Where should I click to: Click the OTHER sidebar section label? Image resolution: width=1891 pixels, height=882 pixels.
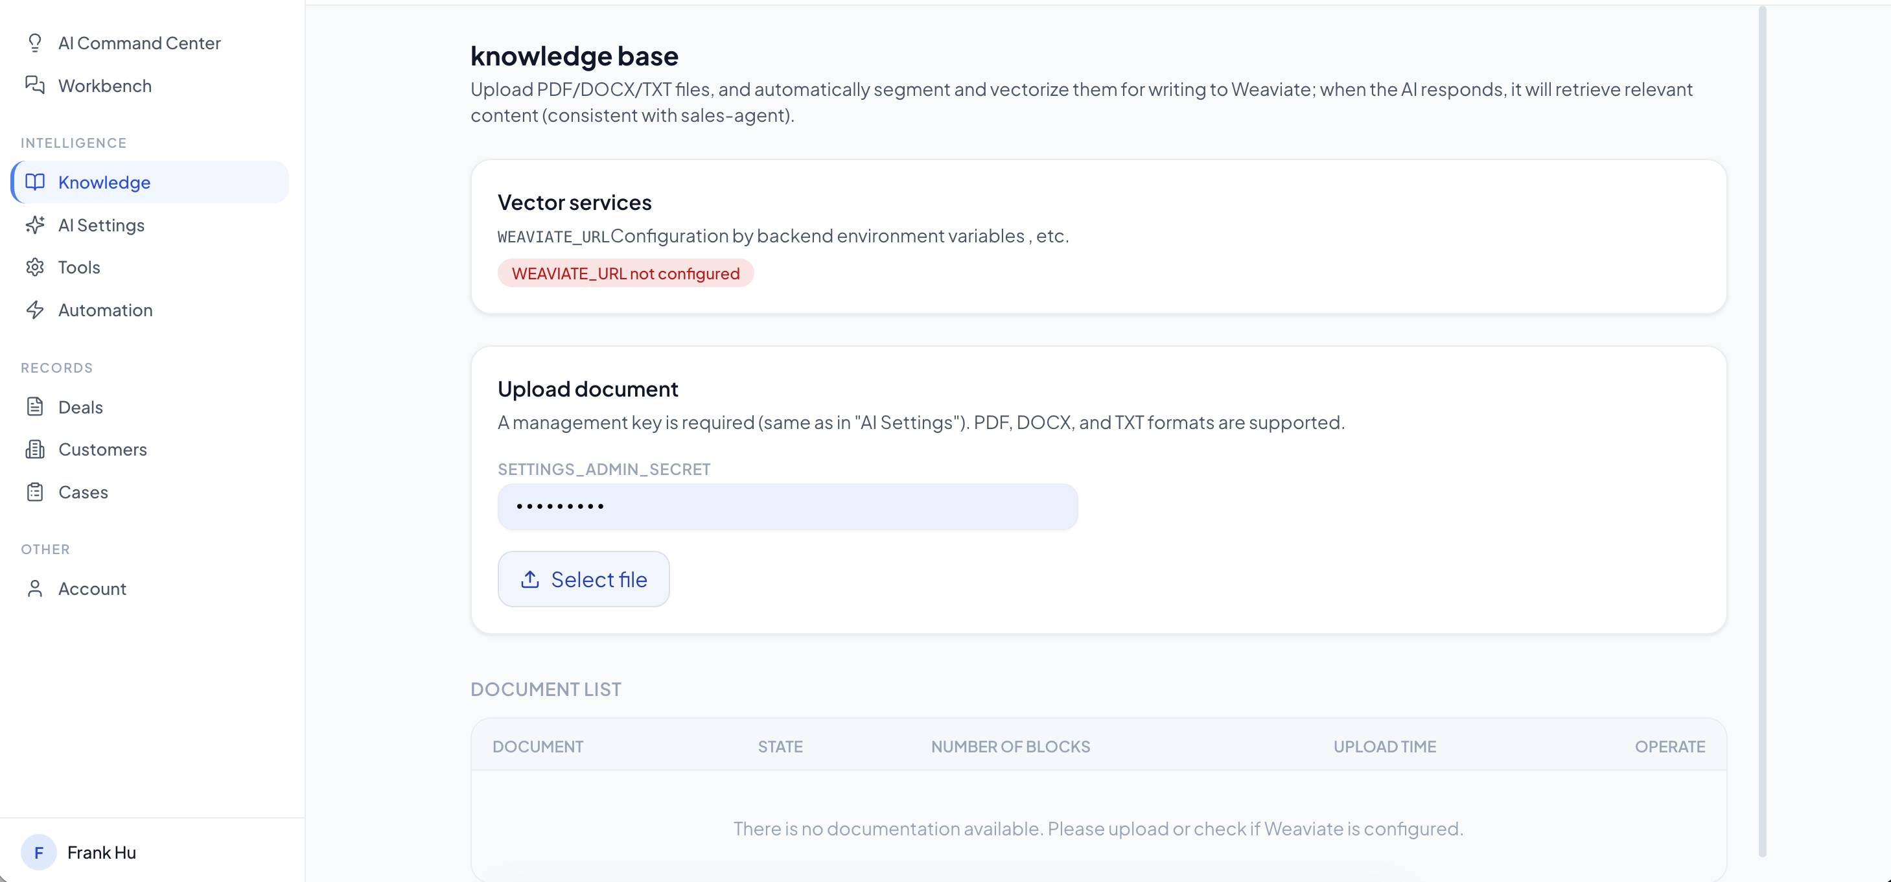click(x=45, y=550)
